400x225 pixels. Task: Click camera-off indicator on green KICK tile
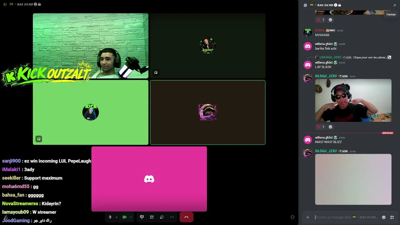pos(39,139)
